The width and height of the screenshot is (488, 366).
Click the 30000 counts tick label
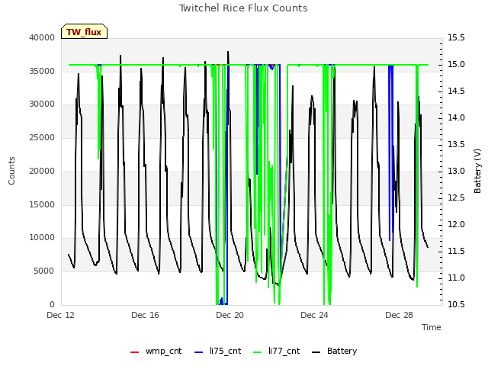tap(42, 104)
